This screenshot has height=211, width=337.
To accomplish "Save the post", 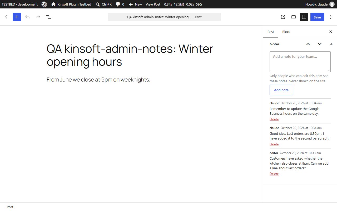I will click(317, 17).
